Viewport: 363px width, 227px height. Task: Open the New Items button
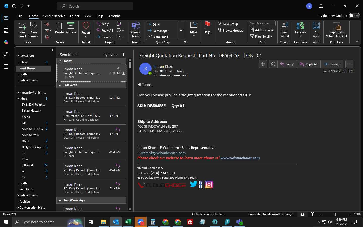[x=34, y=30]
